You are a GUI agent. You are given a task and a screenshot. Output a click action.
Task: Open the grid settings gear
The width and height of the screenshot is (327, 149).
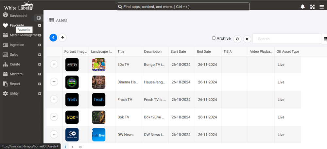coord(247,39)
